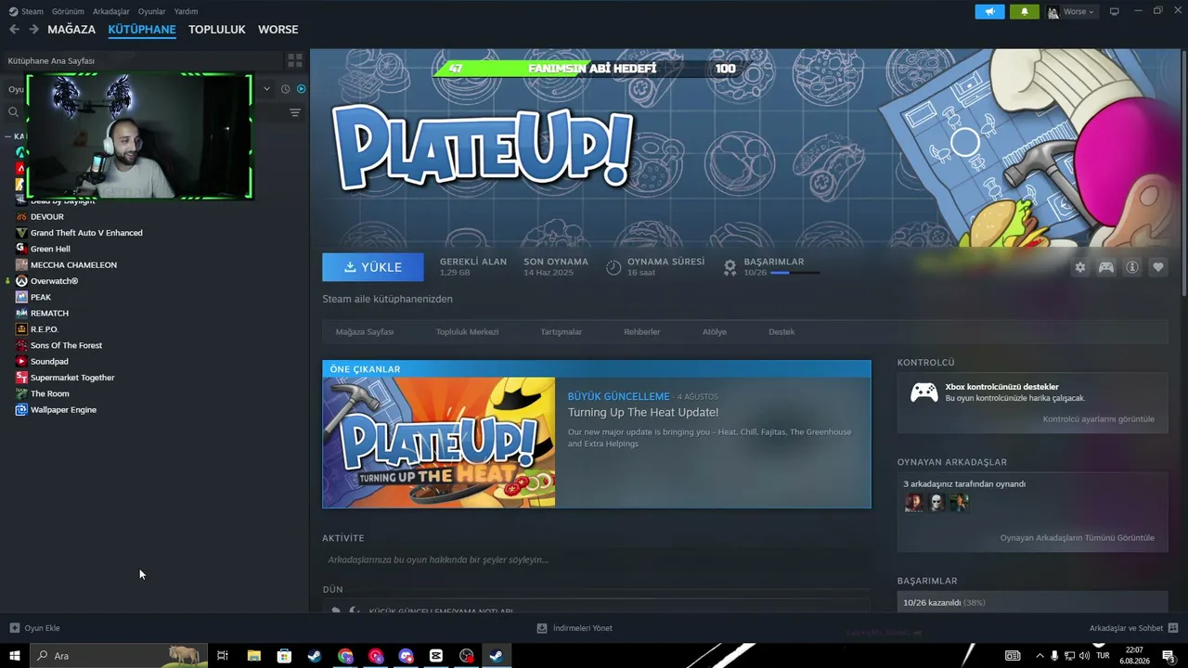This screenshot has width=1188, height=668.
Task: Select Grand Theft Auto V Enhanced
Action: [86, 233]
